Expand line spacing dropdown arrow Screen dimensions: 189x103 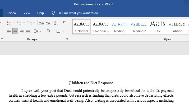point(40,31)
